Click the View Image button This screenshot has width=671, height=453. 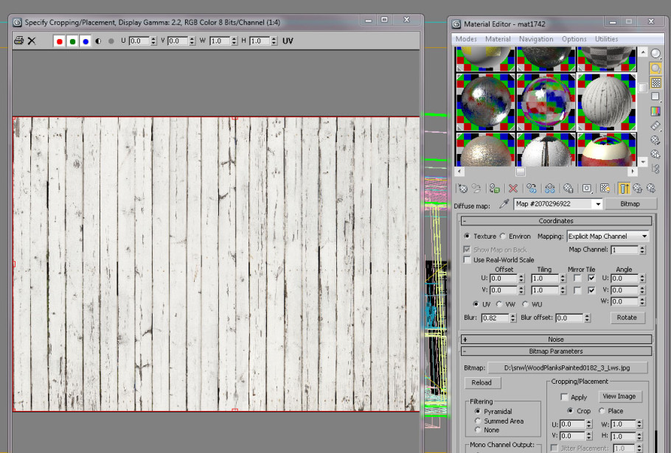click(619, 396)
